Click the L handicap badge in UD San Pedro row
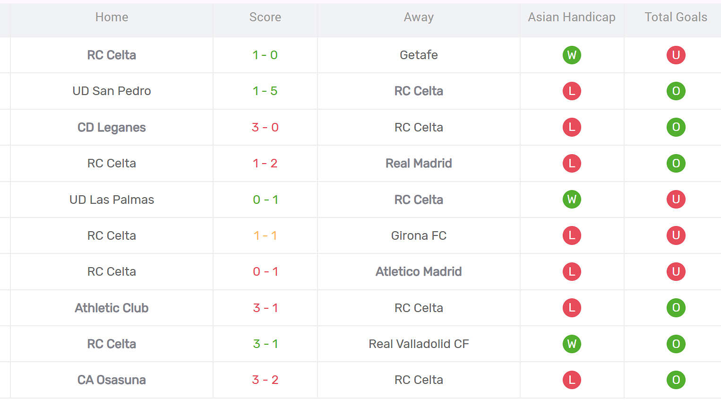This screenshot has height=400, width=721. (x=572, y=91)
